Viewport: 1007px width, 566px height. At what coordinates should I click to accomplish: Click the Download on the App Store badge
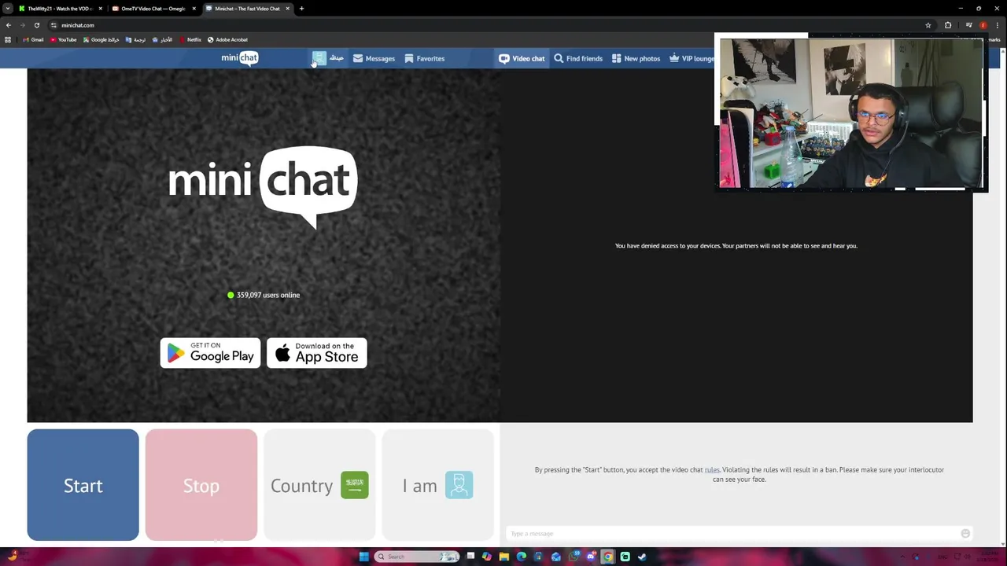tap(316, 353)
